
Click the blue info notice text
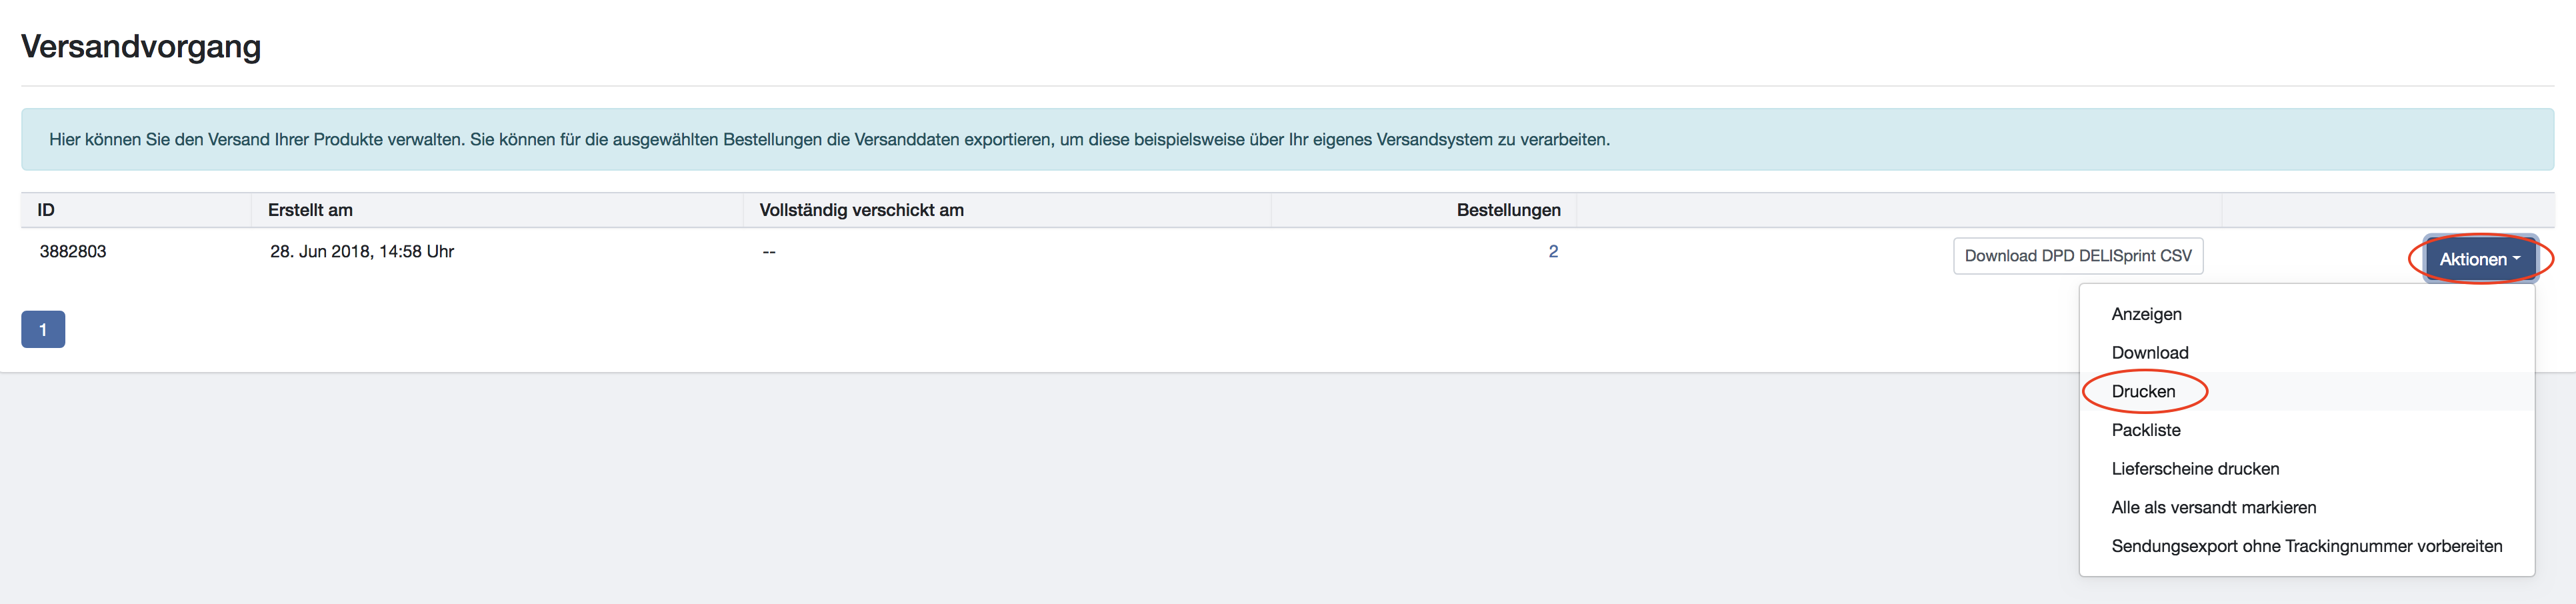point(829,139)
